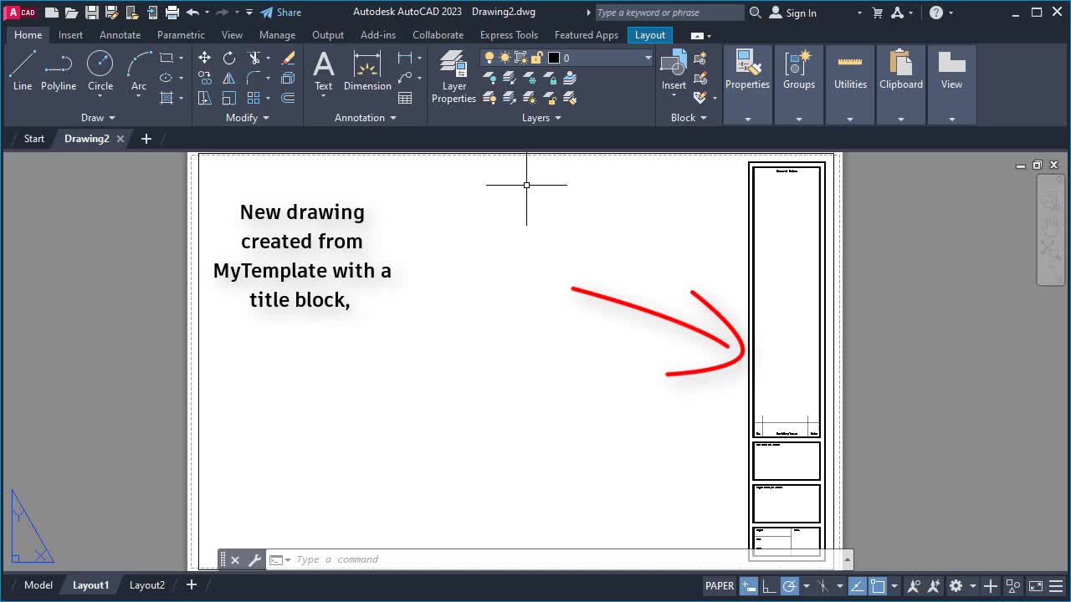Choose the Rotate tool

pos(229,57)
